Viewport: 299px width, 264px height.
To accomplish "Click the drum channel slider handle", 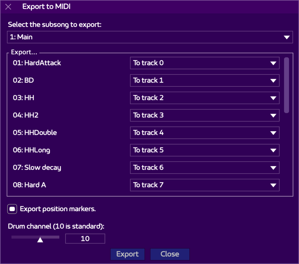I will 40,239.
